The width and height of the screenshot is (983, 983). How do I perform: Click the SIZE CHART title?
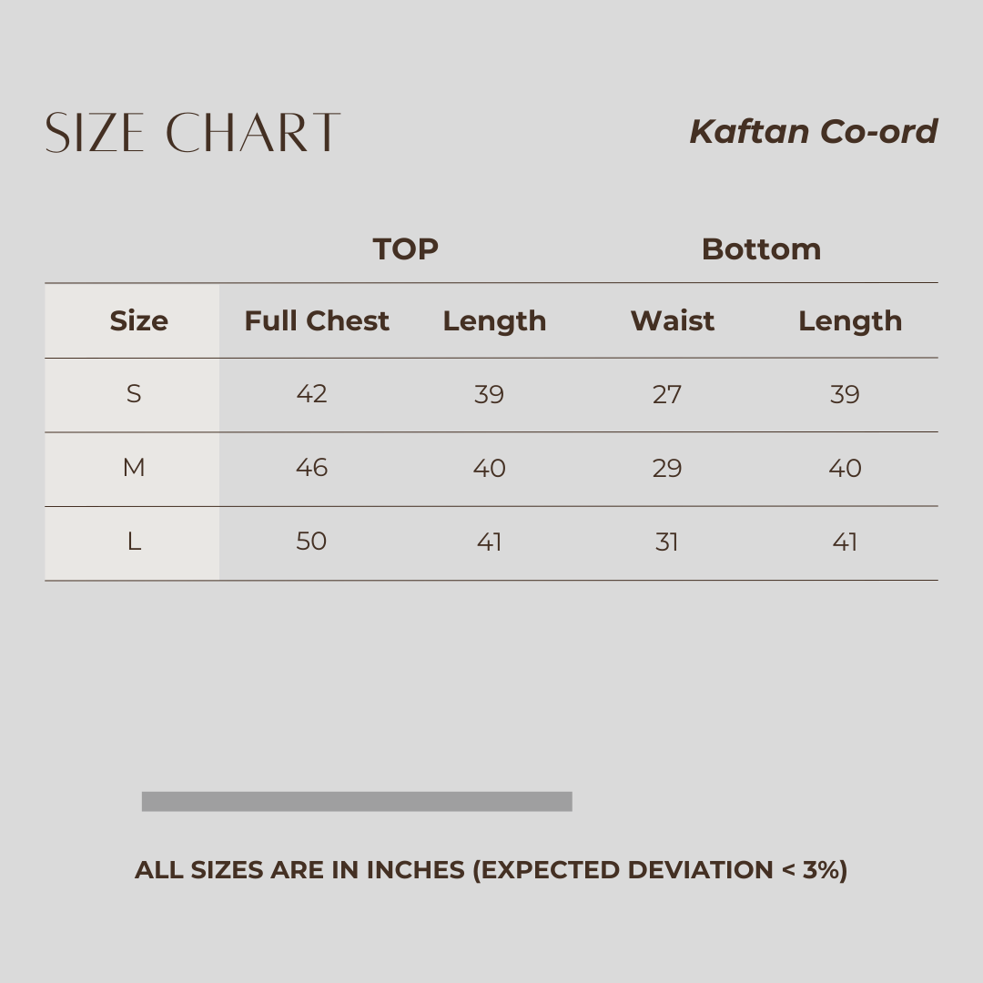pyautogui.click(x=193, y=133)
